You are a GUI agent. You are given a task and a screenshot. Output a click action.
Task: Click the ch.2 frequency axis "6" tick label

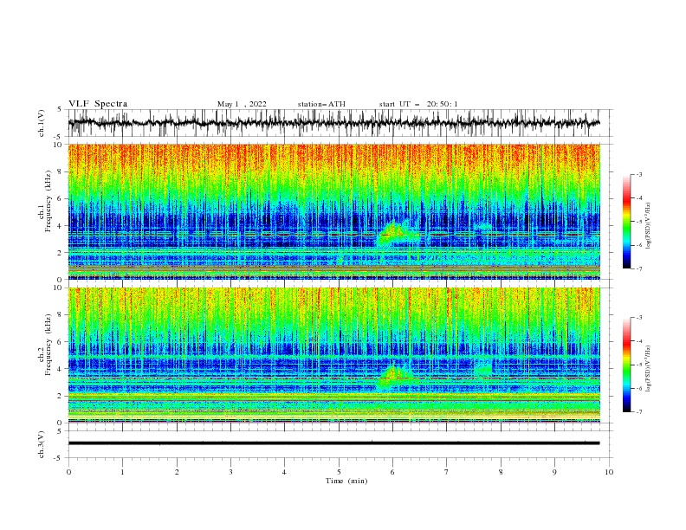60,342
